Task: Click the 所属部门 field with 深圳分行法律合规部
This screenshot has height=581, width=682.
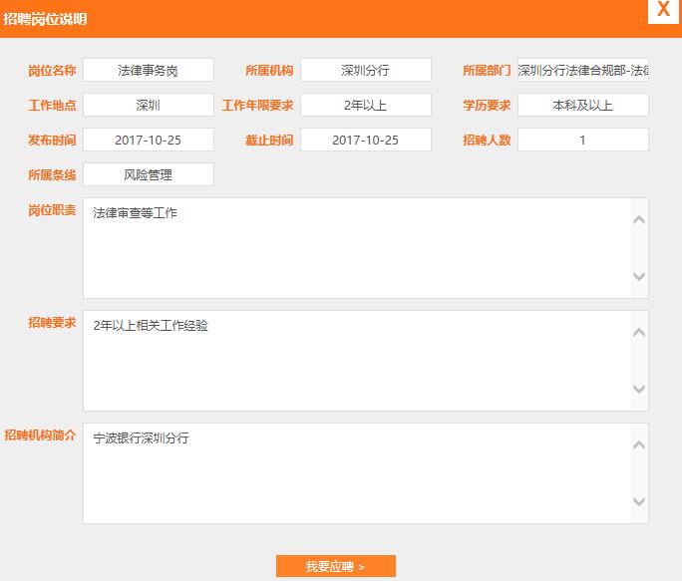Action: point(582,70)
